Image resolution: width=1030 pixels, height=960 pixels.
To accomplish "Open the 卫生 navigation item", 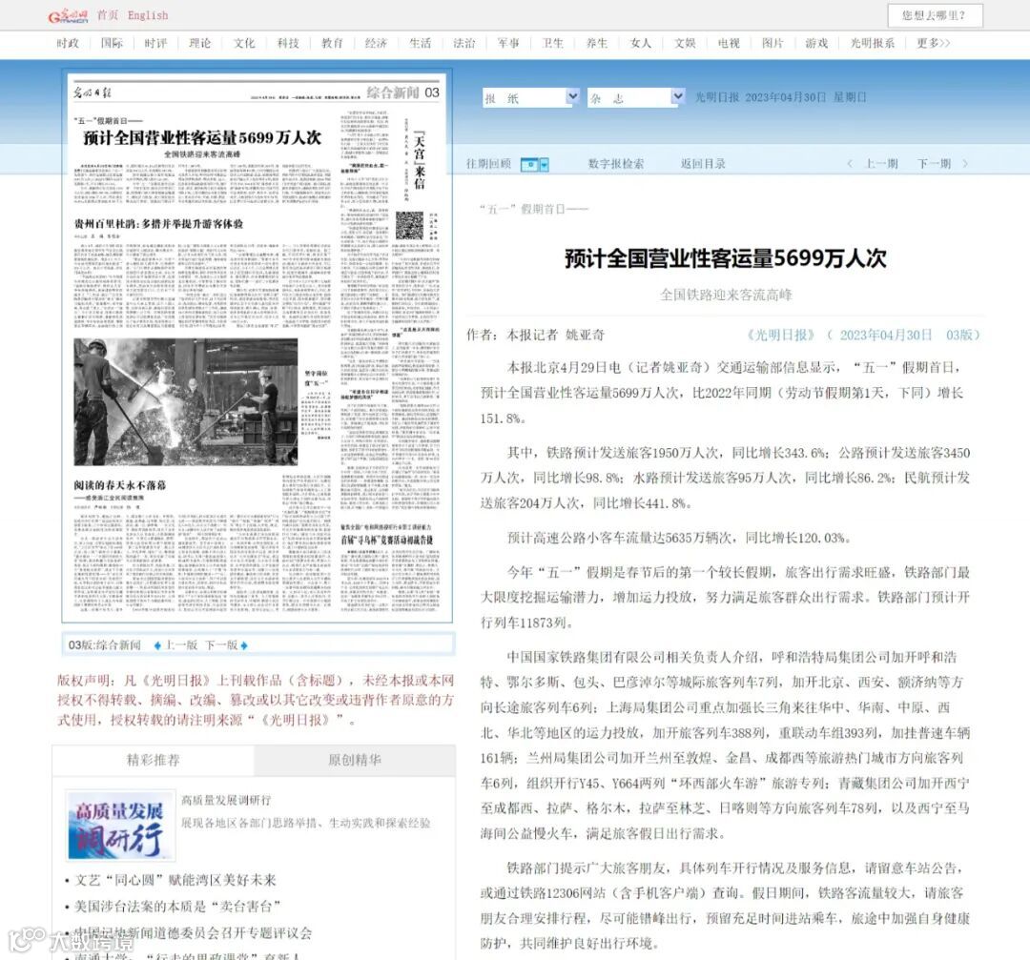I will pyautogui.click(x=552, y=43).
